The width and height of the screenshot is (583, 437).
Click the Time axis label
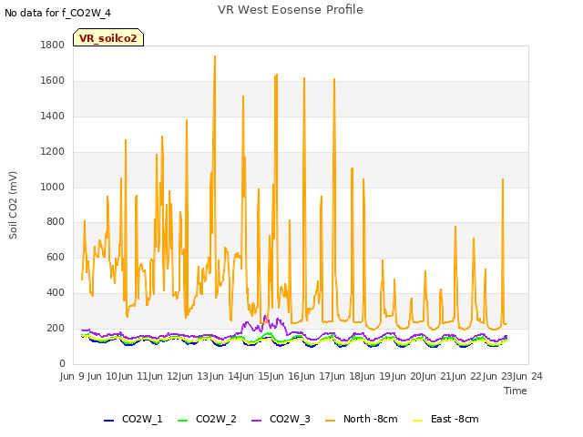[515, 391]
